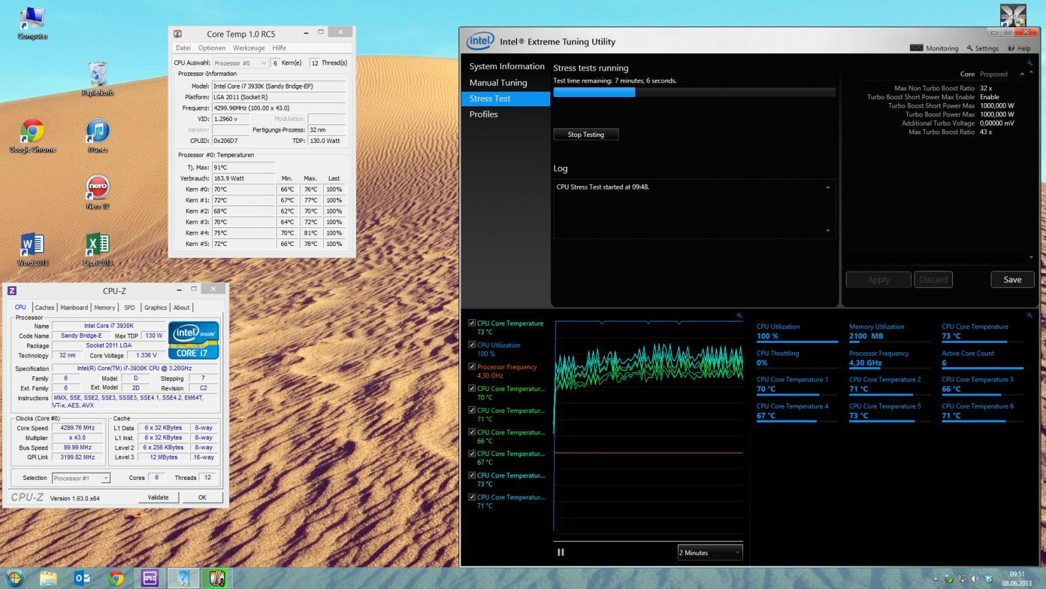Screen dimensions: 1046x589
Task: Click the Proposed panel scrollbar down arrow
Action: pyautogui.click(x=1031, y=257)
